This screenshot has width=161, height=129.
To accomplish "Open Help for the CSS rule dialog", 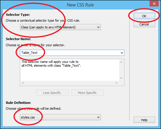I will [x=144, y=120].
